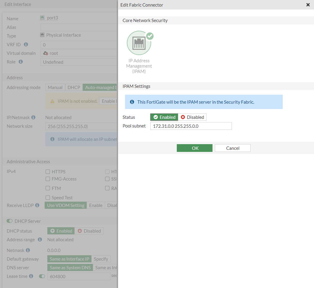Image resolution: width=314 pixels, height=288 pixels.
Task: Open the Network size dropdown
Action: tap(81, 127)
